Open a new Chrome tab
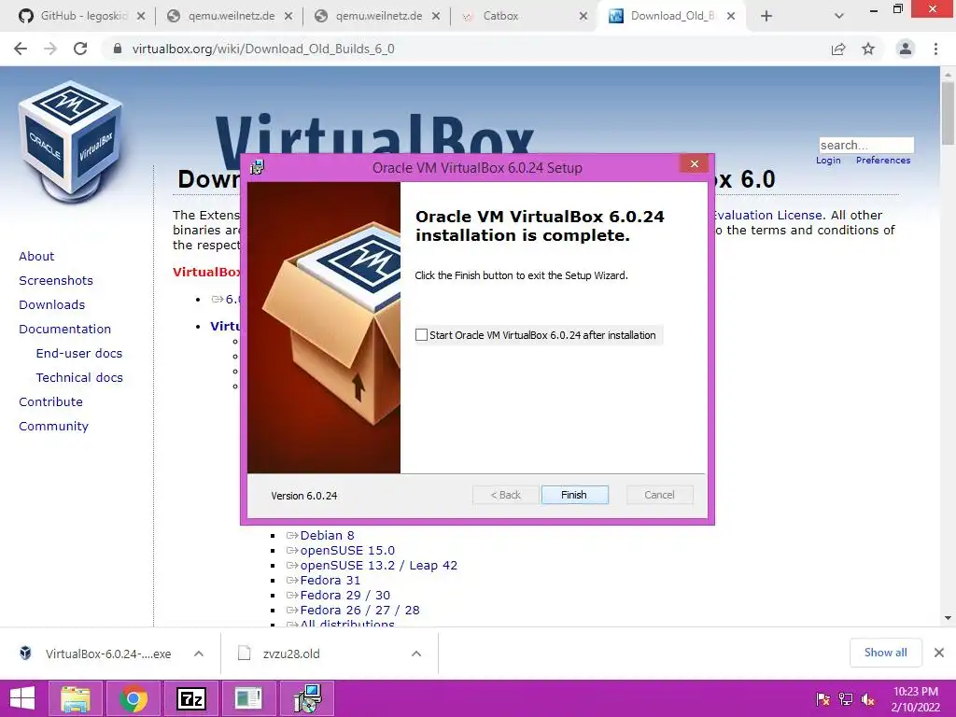Viewport: 956px width, 717px height. pos(766,17)
